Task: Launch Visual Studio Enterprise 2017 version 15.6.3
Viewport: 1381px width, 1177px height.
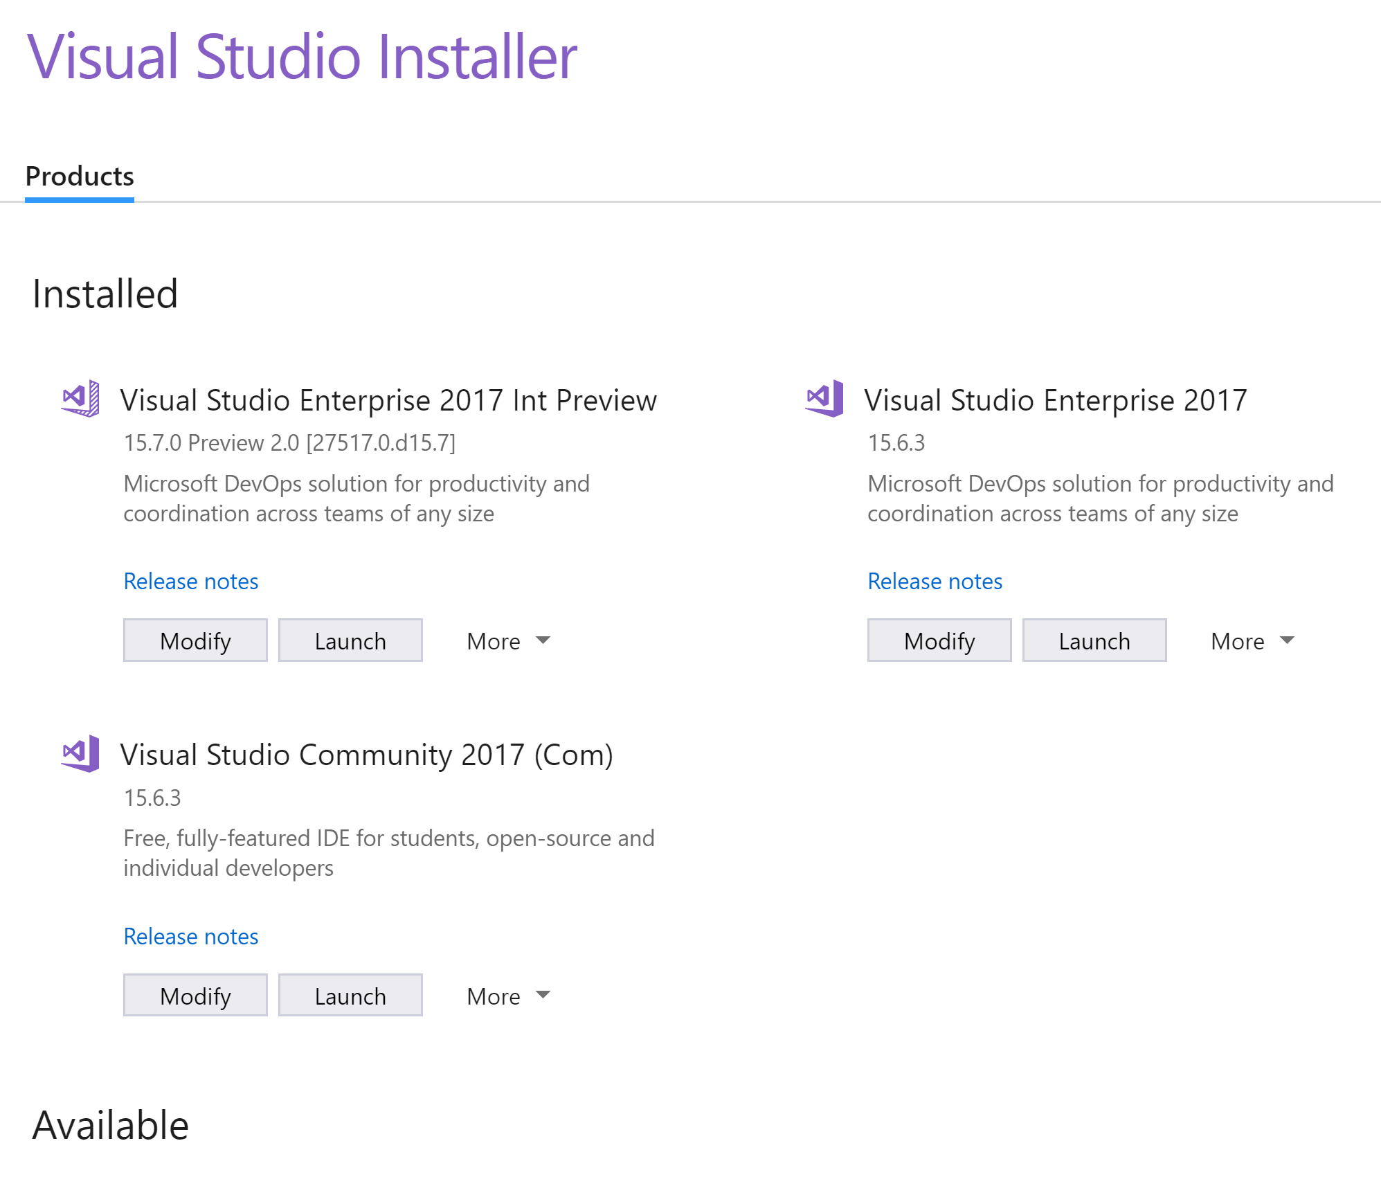Action: coord(1094,640)
